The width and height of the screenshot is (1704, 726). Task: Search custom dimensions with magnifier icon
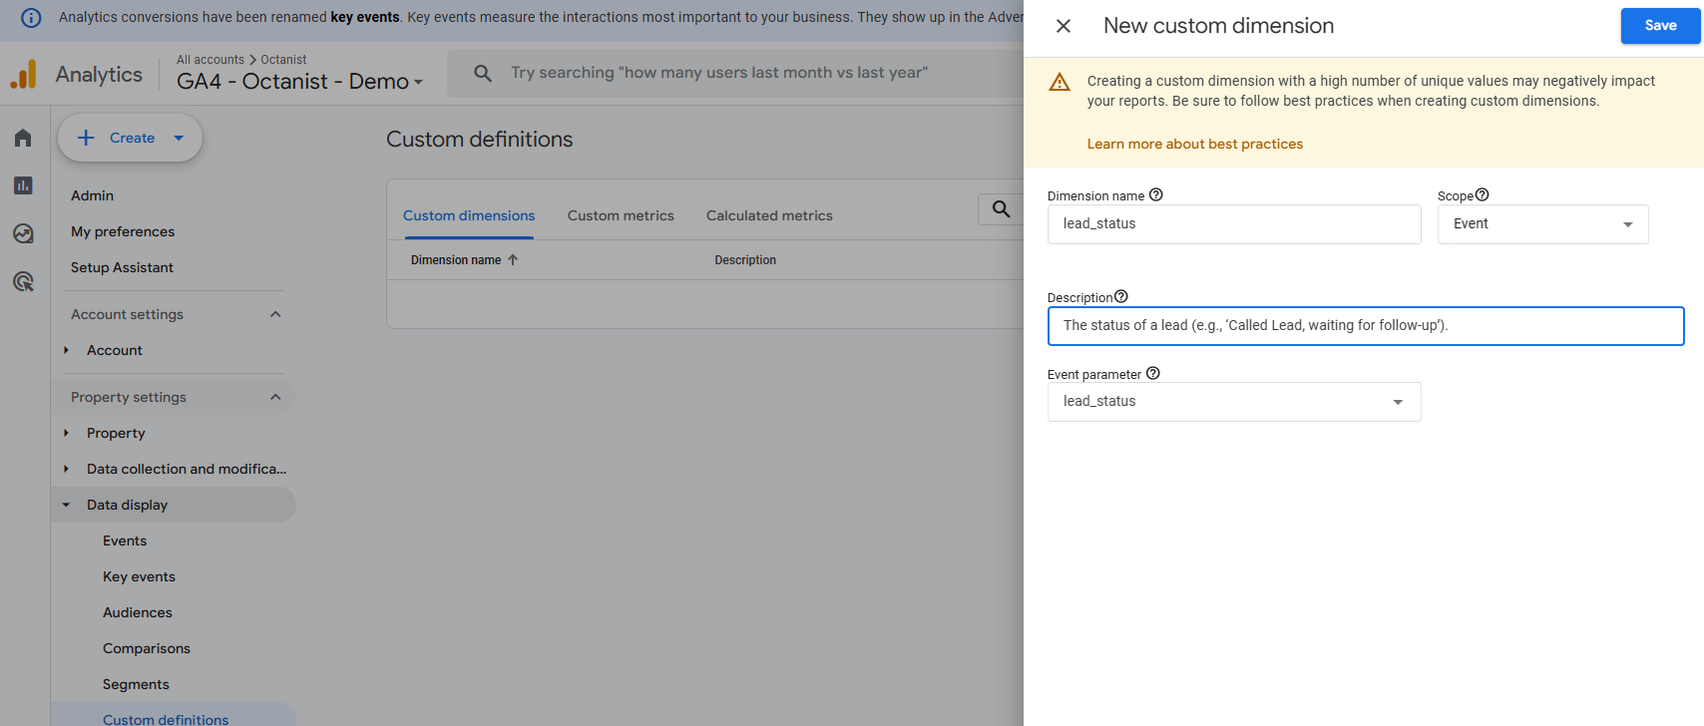1001,209
